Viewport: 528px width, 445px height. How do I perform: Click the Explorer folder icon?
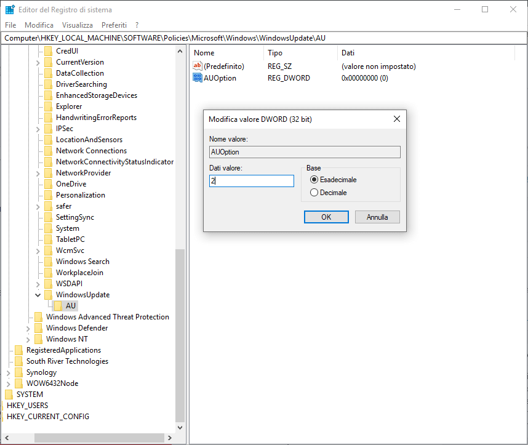point(49,106)
